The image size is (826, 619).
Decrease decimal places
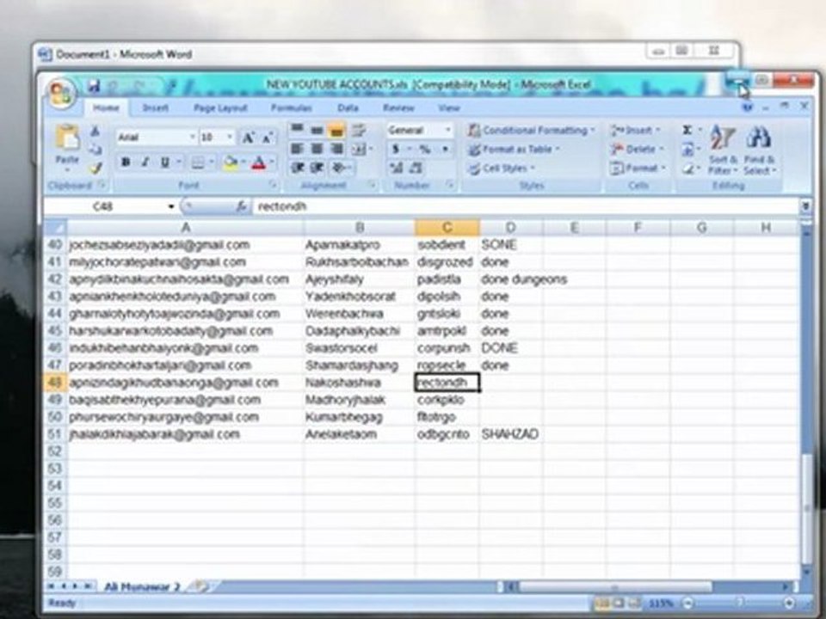tap(416, 168)
